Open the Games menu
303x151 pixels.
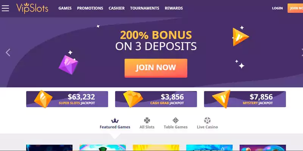pyautogui.click(x=65, y=8)
